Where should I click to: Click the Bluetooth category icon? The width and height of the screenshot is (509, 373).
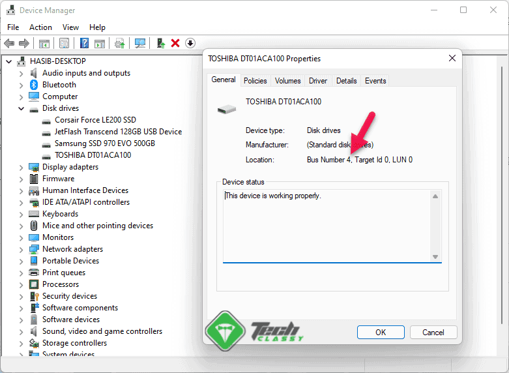click(34, 85)
